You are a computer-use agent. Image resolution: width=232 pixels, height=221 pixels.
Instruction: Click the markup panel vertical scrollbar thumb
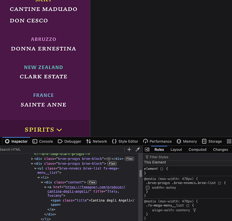tap(141, 173)
